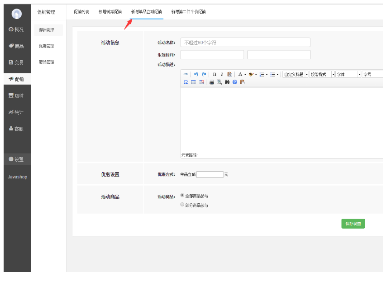Open font color picker dropdown arrow
This screenshot has width=391, height=283.
coord(245,74)
